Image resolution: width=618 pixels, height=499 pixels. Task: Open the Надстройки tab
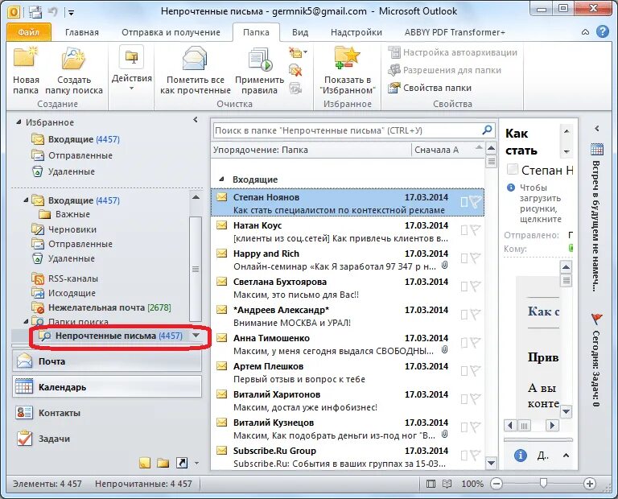click(356, 32)
